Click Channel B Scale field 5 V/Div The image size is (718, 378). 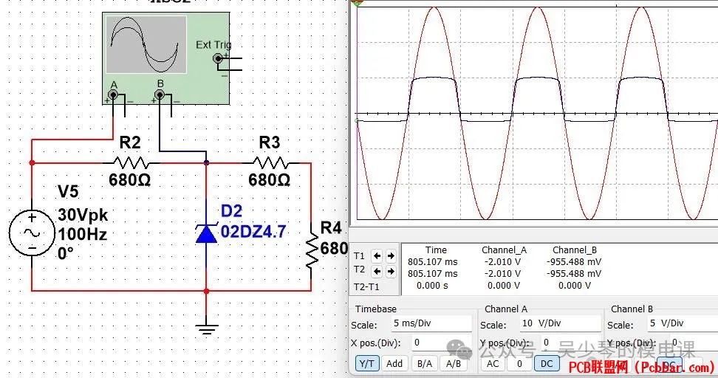point(682,323)
